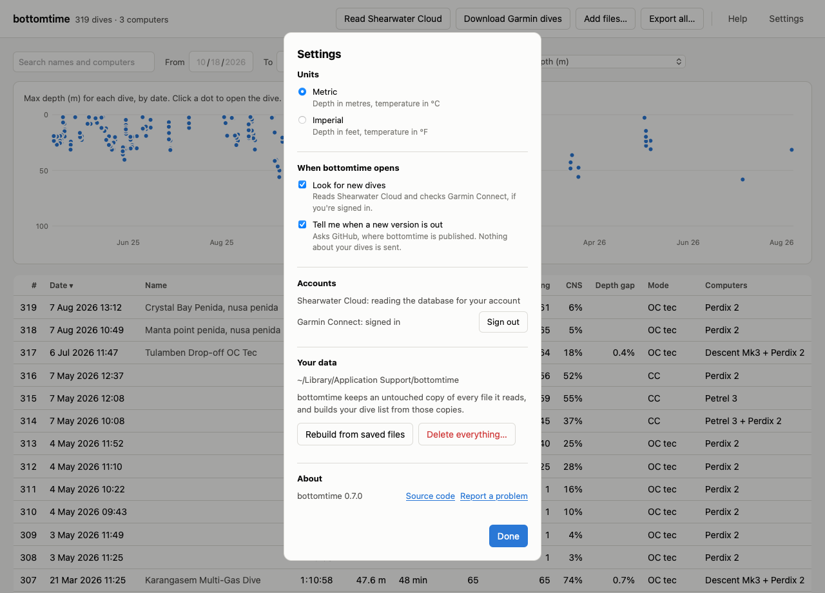Click dive number 312 cell
This screenshot has width=825, height=593.
(28, 467)
